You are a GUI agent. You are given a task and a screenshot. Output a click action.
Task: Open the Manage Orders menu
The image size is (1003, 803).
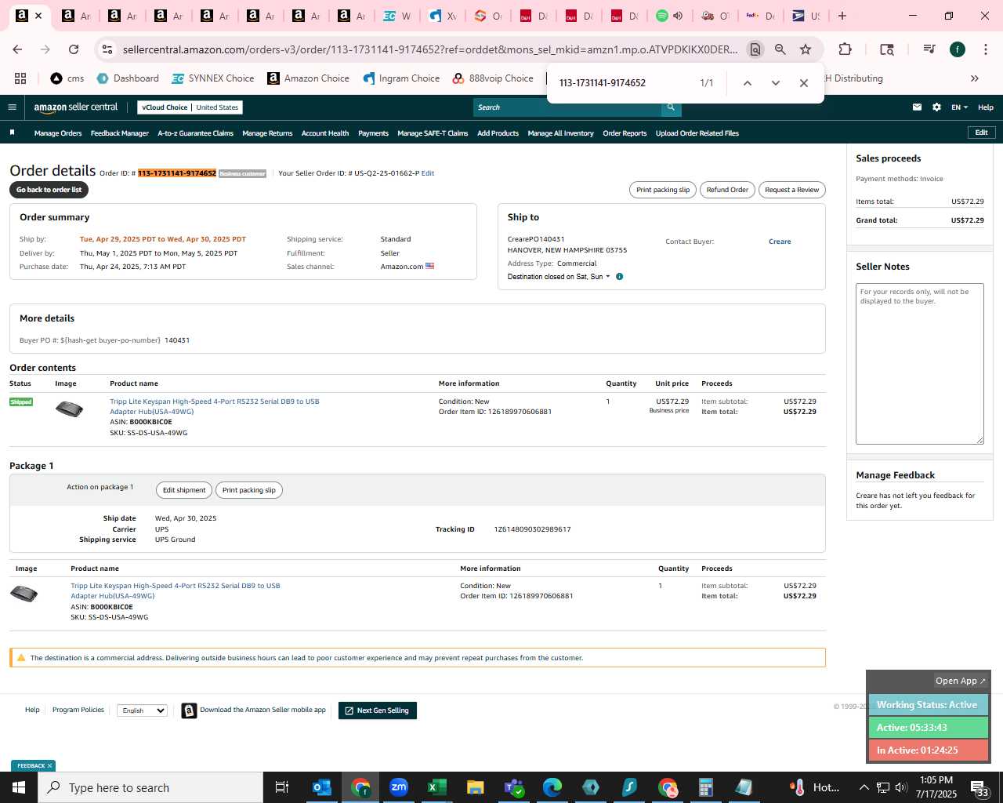58,133
